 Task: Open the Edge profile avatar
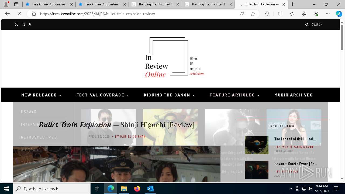point(6,4)
